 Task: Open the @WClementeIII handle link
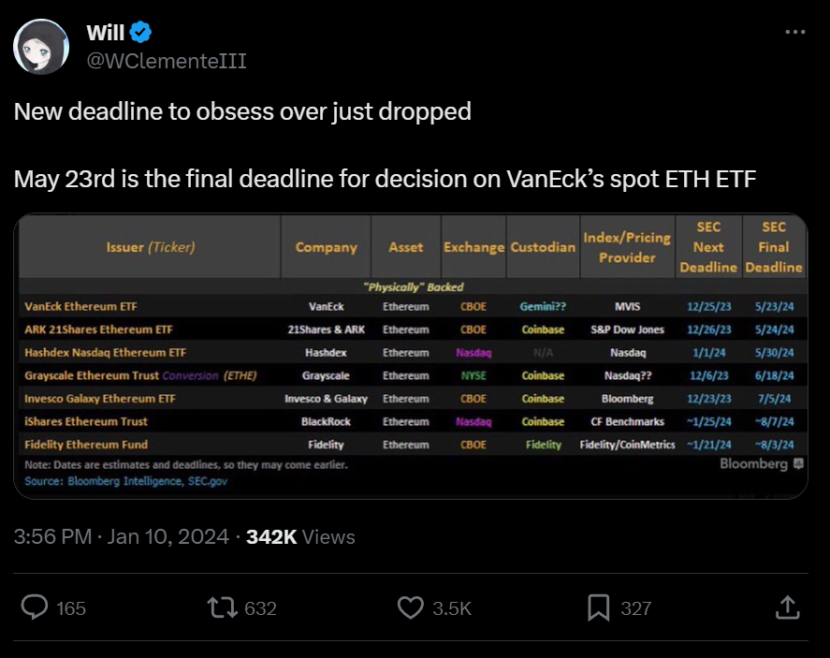tap(167, 61)
